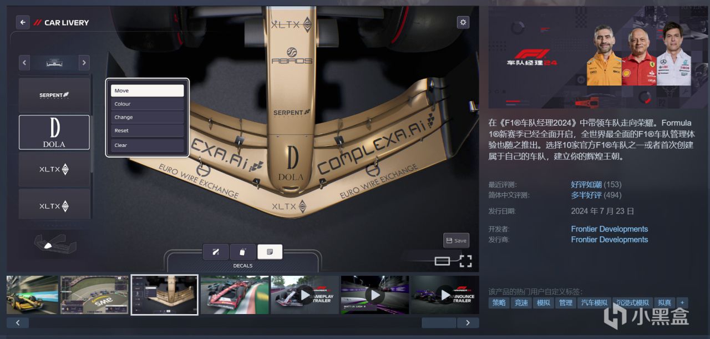The image size is (710, 339).
Task: Select the DOLA decal in the list
Action: (x=54, y=132)
